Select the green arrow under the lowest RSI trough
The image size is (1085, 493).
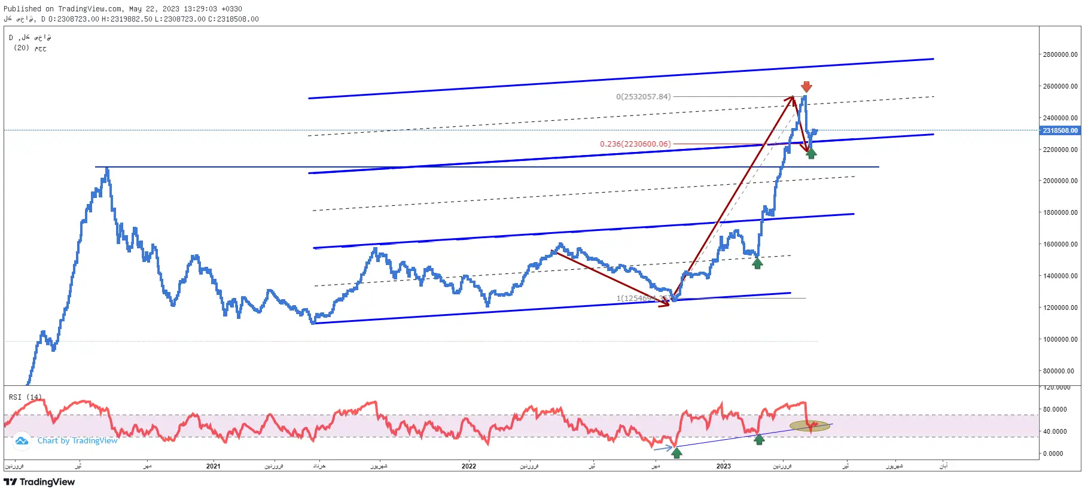tap(676, 453)
